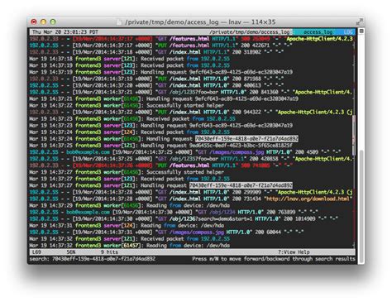Click 14:37:32 server[121] 'Received packet' line
This screenshot has height=302, width=392.
[x=129, y=238]
